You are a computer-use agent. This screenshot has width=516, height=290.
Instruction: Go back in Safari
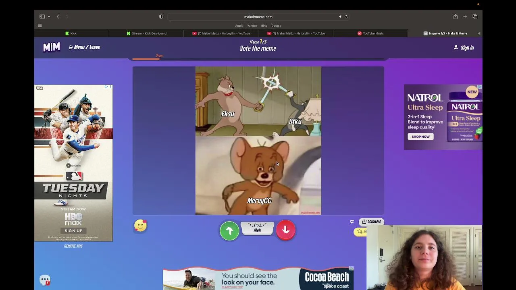click(58, 17)
